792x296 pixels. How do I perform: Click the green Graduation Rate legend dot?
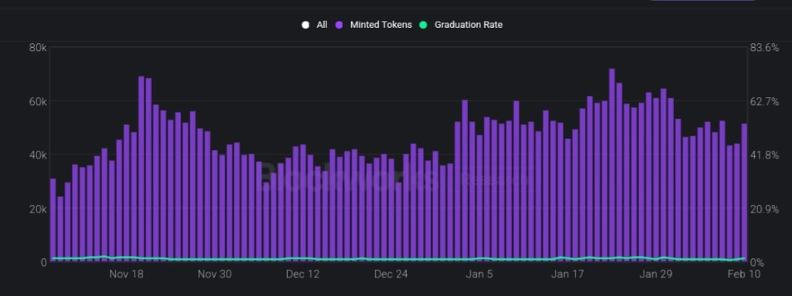click(423, 25)
